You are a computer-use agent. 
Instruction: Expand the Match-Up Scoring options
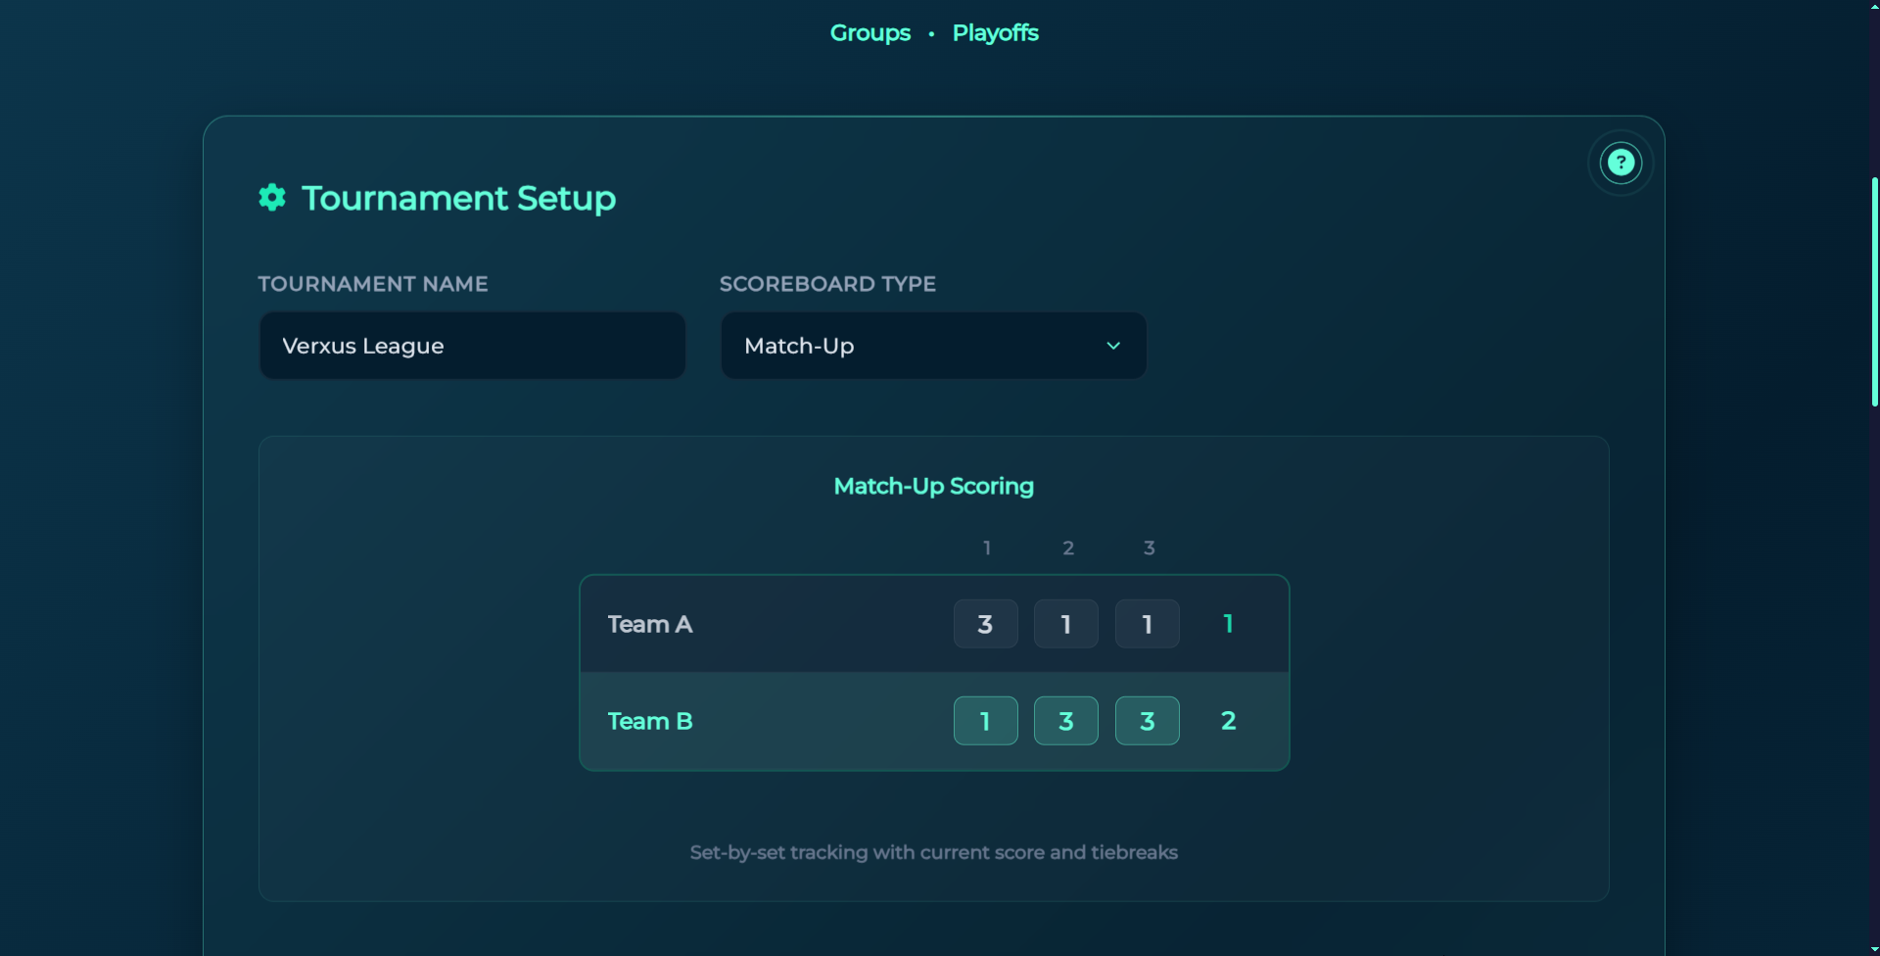[933, 486]
